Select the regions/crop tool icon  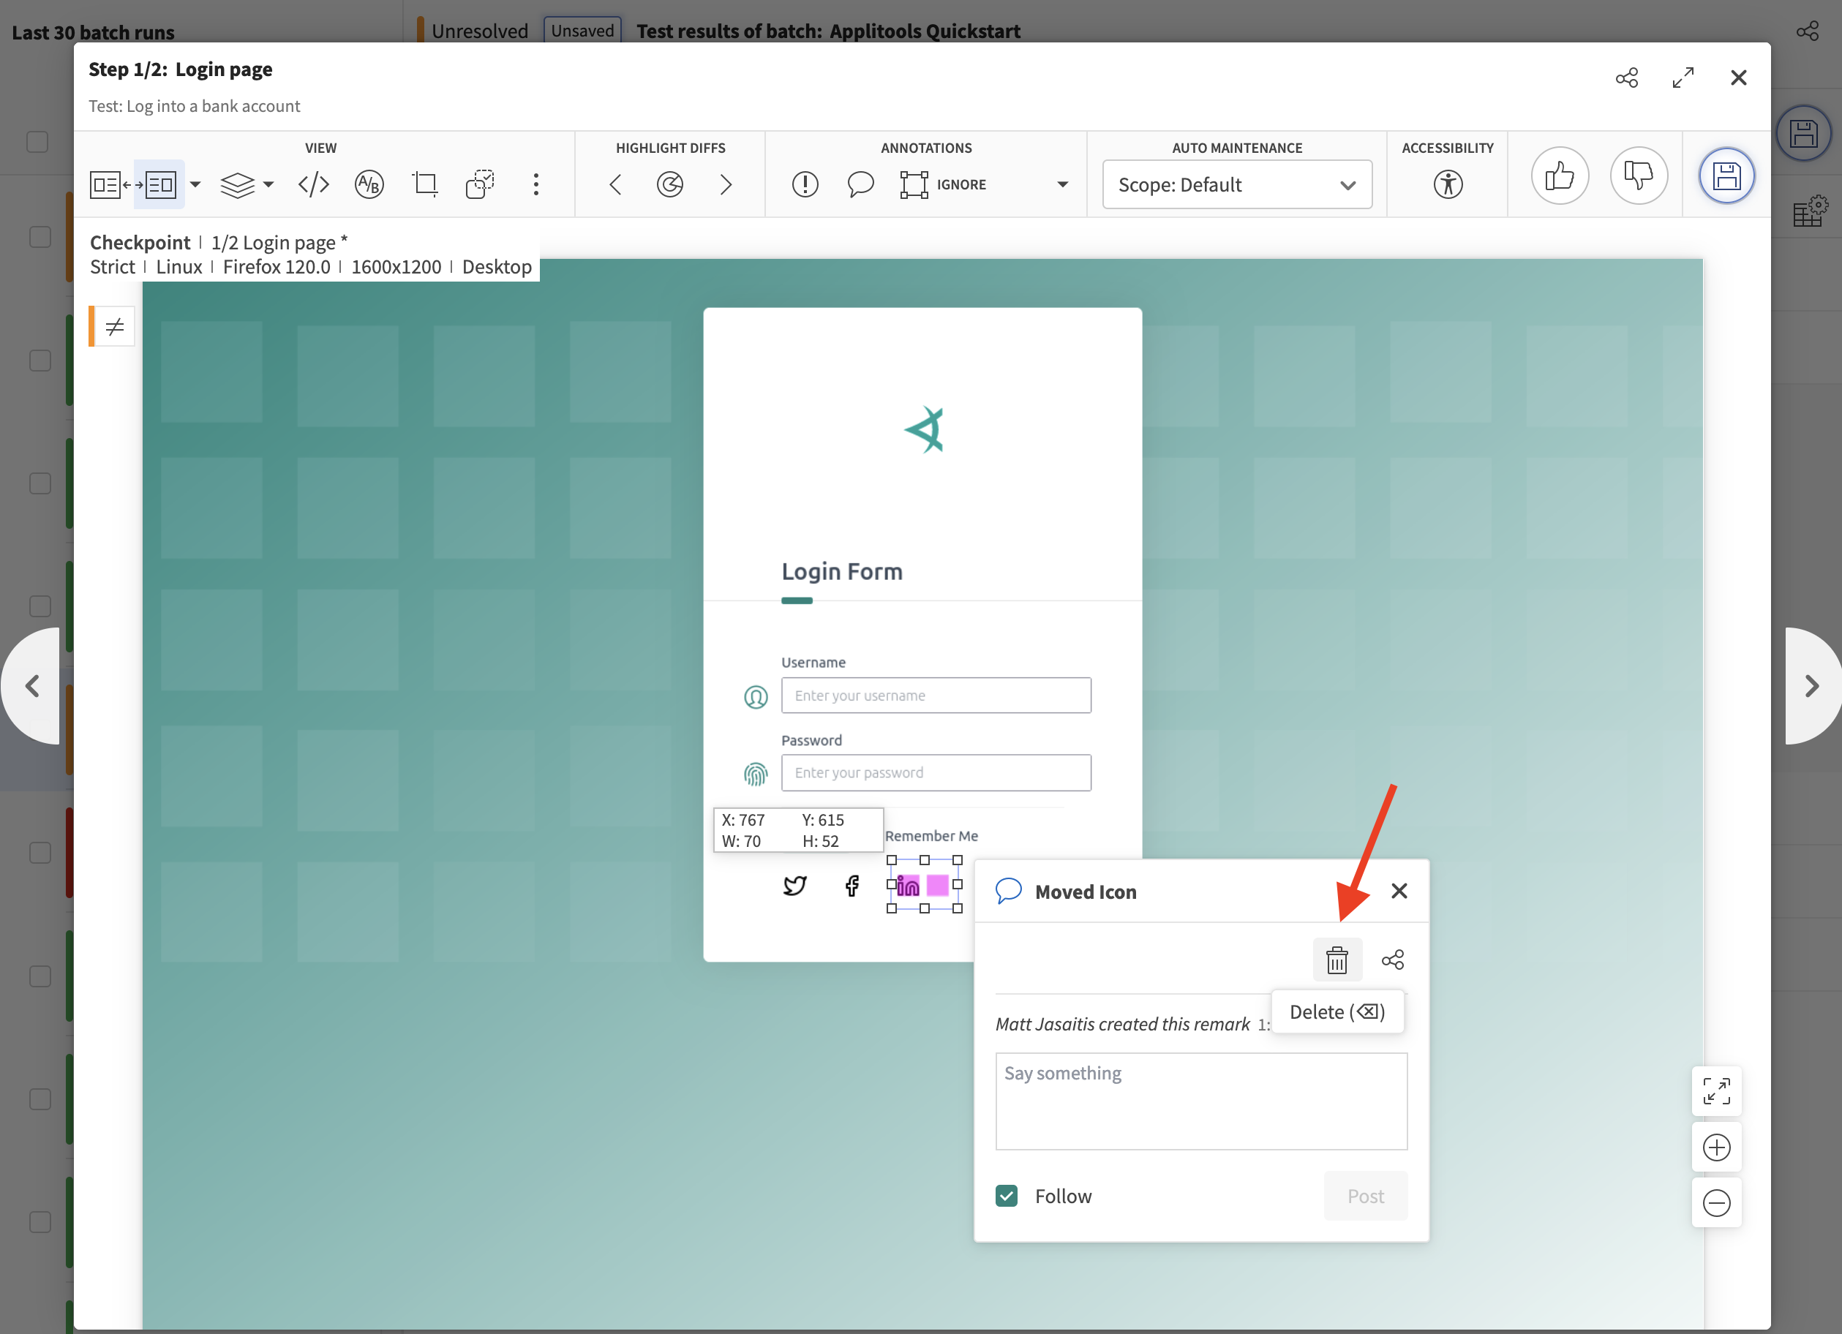(x=425, y=183)
